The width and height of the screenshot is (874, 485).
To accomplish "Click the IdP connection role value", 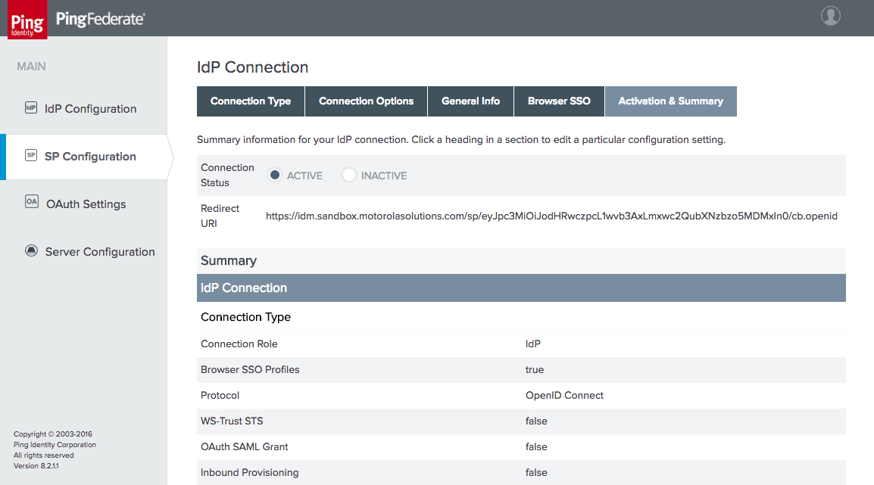I will click(x=533, y=344).
